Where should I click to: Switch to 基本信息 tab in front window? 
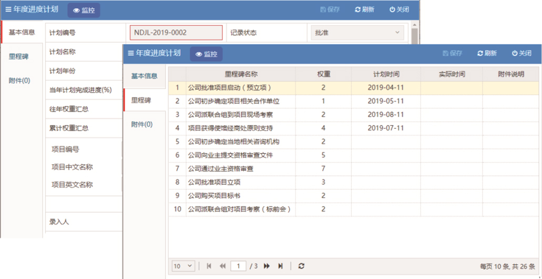click(144, 76)
